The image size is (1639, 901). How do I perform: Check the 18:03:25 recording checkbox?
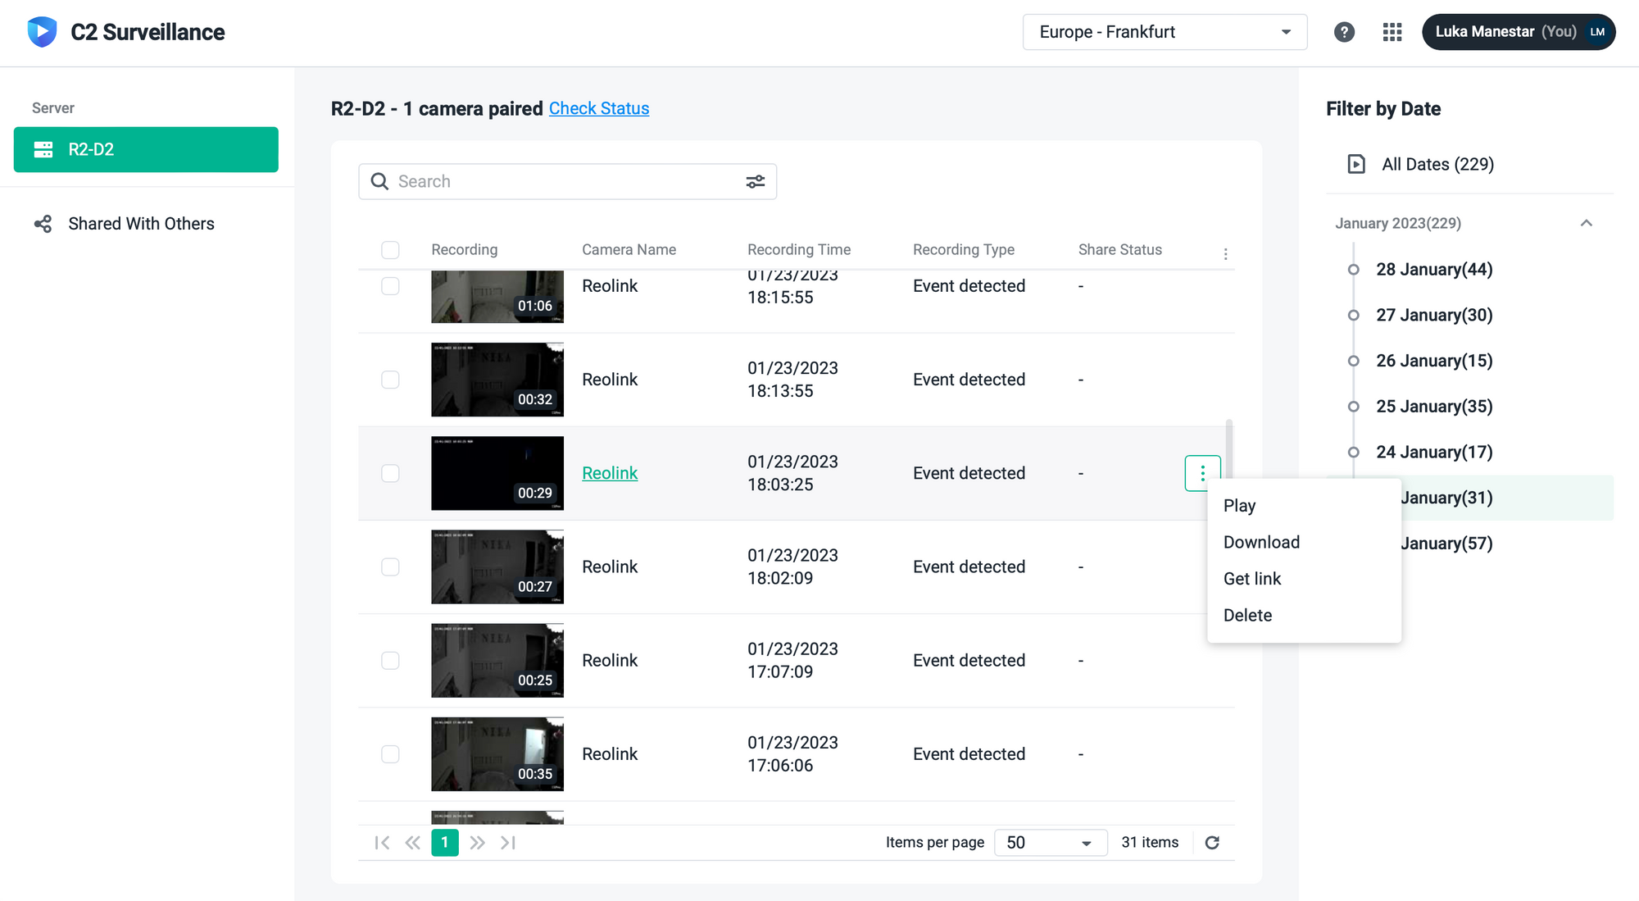click(390, 473)
